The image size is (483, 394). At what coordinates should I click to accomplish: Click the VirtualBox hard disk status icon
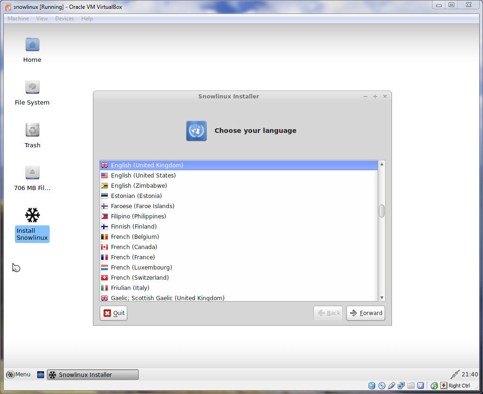click(372, 386)
